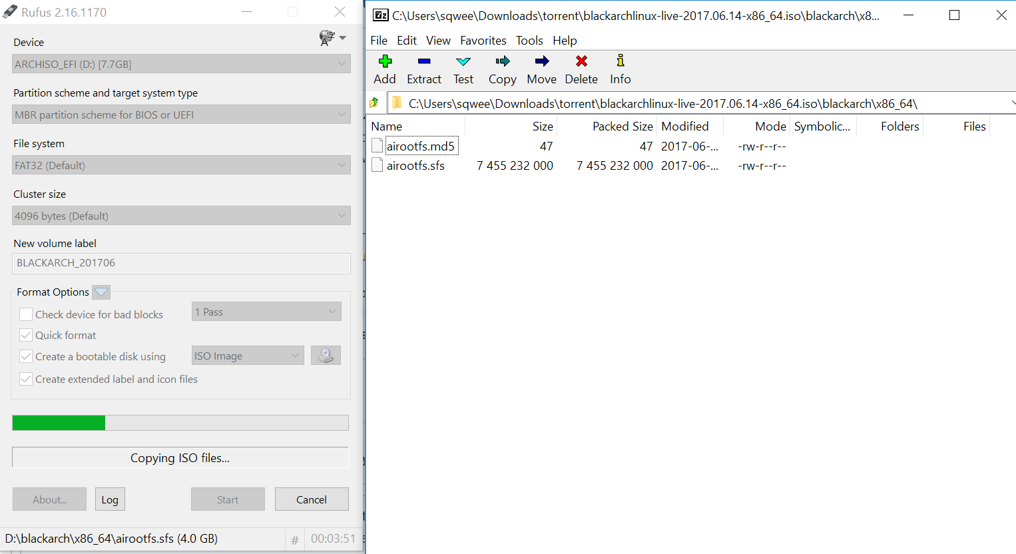Sort by Packed Size column header
The image size is (1016, 554).
607,126
